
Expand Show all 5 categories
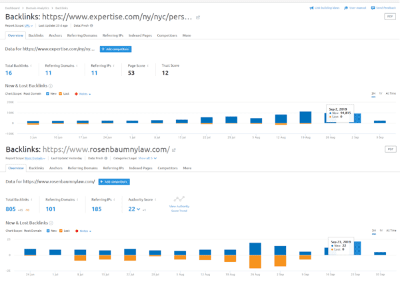(x=147, y=158)
